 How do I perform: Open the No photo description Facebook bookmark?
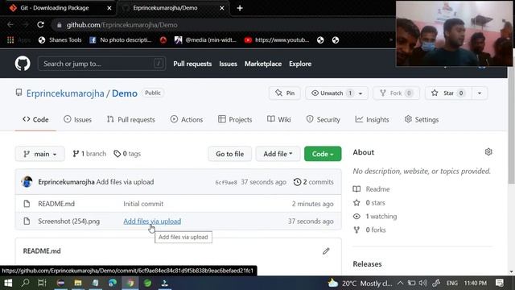click(121, 39)
